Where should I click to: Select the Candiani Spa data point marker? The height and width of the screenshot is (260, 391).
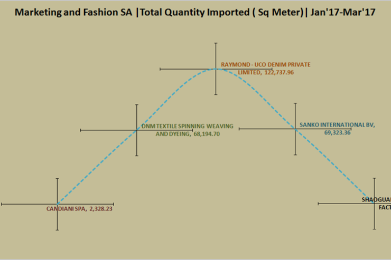[58, 204]
